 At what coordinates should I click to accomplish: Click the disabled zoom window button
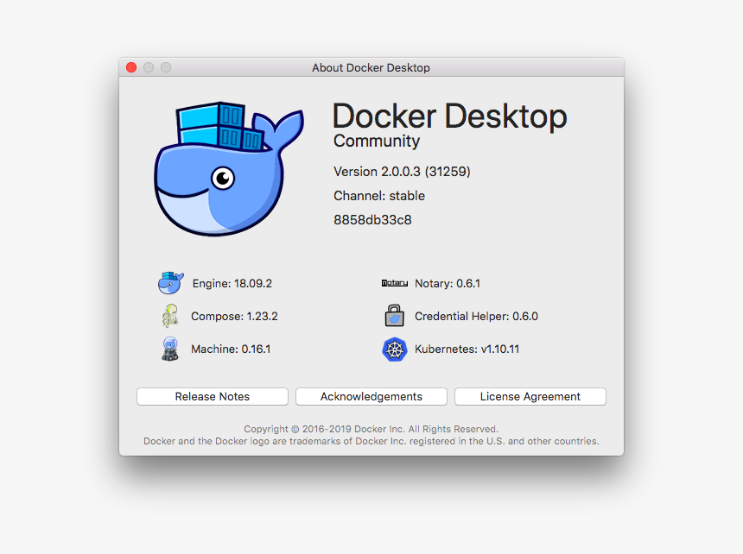(166, 67)
